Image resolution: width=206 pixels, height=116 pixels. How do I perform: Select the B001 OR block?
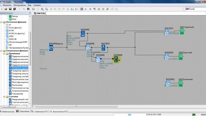click(x=167, y=33)
